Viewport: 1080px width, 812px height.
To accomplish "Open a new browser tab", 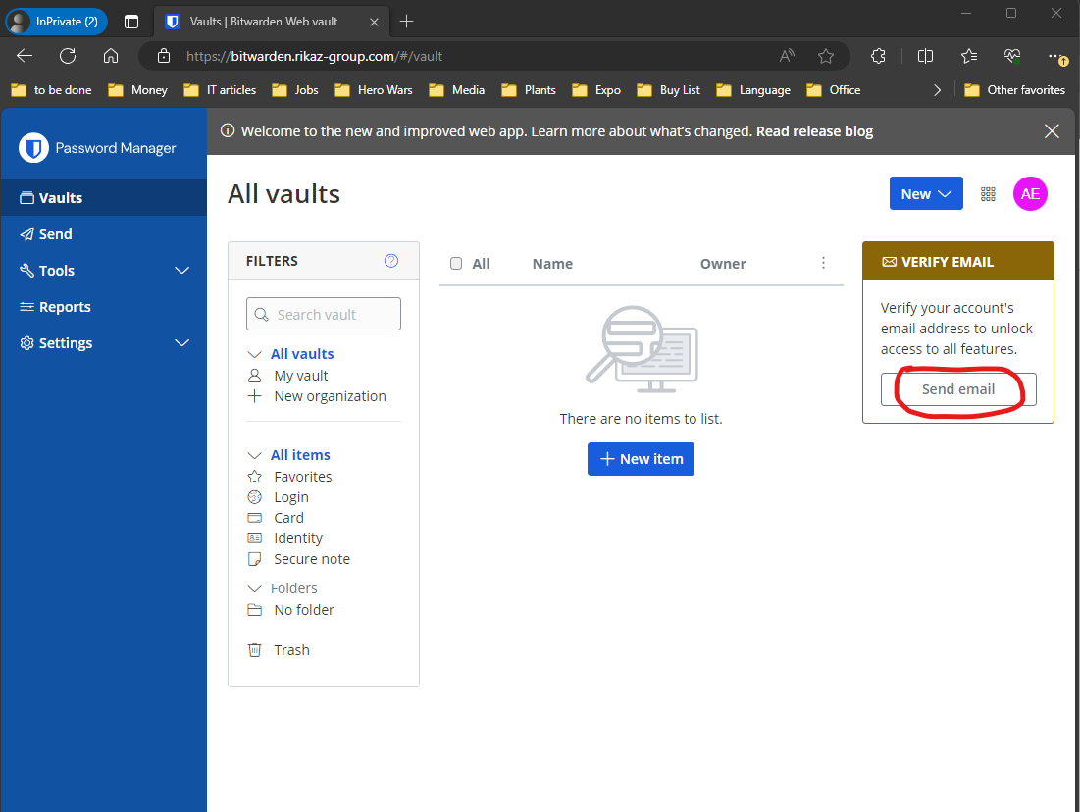I will (406, 22).
